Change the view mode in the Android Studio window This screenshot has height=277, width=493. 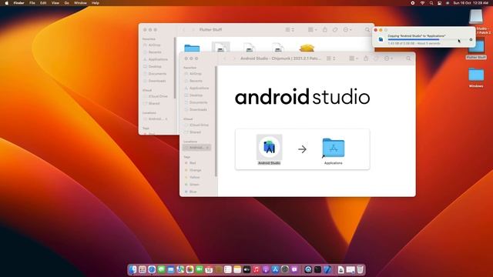click(x=330, y=58)
